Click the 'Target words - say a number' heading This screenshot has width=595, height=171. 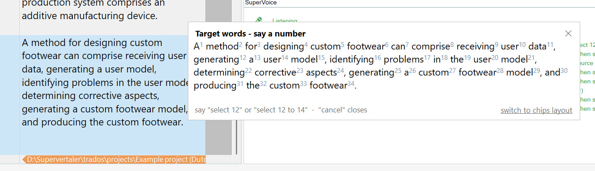pyautogui.click(x=250, y=34)
